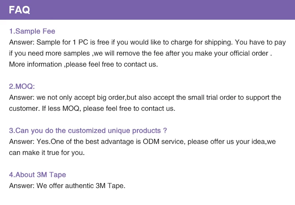Click the line starting "if you need more samples"
The height and width of the screenshot is (205, 295).
click(140, 53)
